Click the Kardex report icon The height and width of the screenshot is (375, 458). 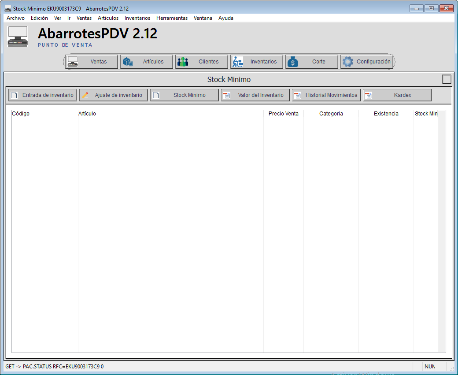368,95
